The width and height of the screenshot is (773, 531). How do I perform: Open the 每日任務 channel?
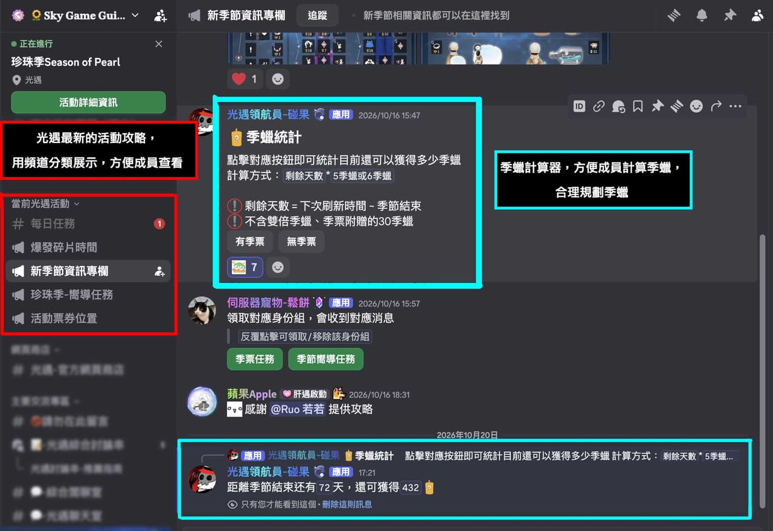[x=88, y=224]
